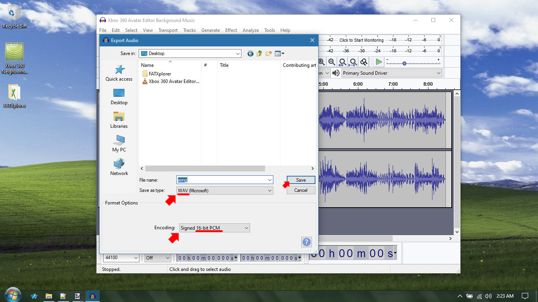
Task: Select Desktop in the places bar
Action: pos(119,97)
